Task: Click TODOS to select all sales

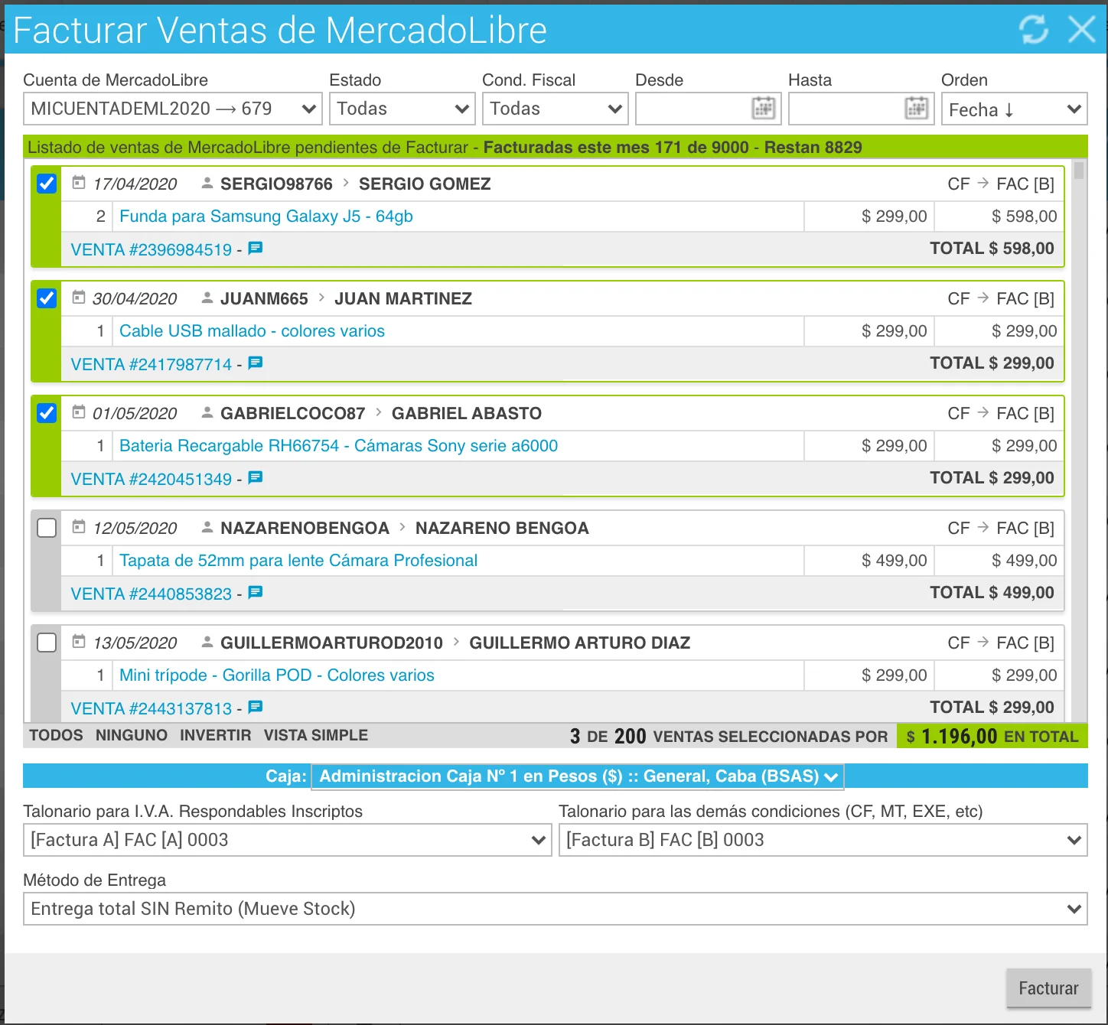Action: (x=56, y=735)
